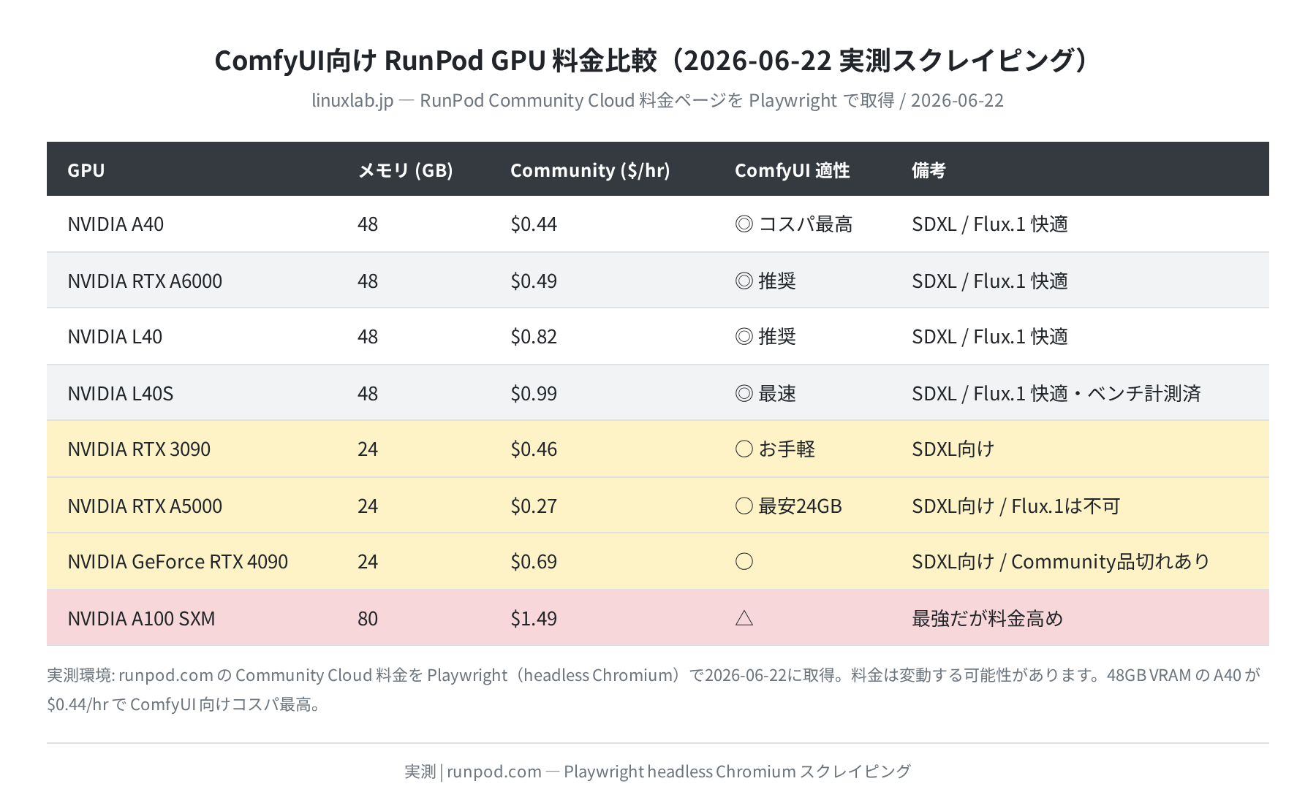The width and height of the screenshot is (1316, 811).
Task: Select the NVIDIA L40S cell
Action: tap(121, 393)
